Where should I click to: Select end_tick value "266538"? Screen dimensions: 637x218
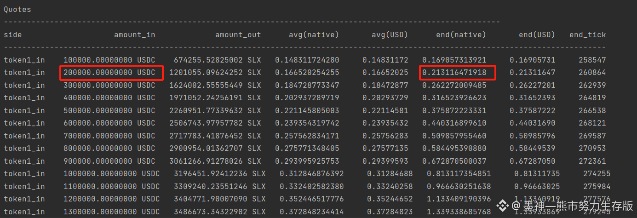click(592, 110)
